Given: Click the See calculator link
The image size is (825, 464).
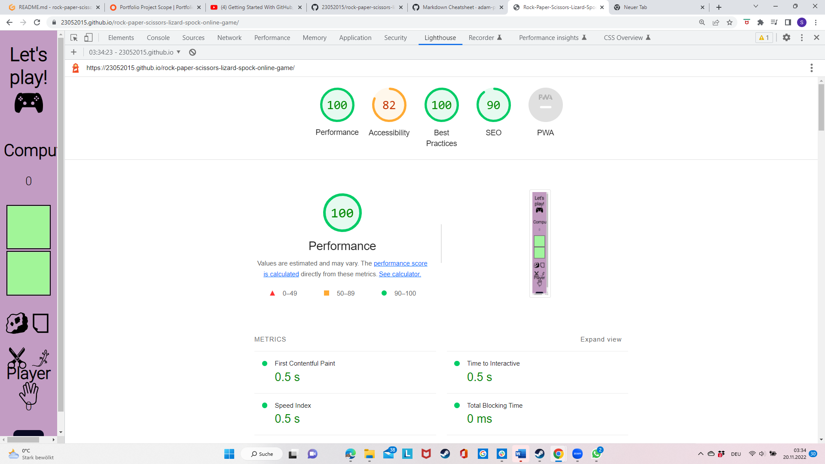Looking at the screenshot, I should [x=400, y=274].
